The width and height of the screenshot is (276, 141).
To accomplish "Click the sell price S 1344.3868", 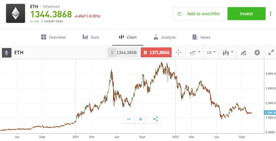I will click(123, 53).
